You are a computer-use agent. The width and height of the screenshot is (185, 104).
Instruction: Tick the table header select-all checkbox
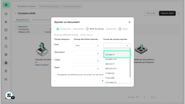tap(16, 27)
